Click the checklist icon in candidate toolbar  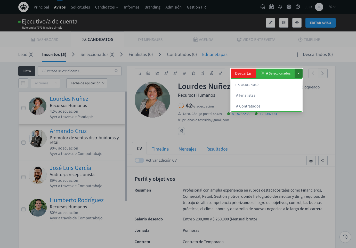click(157, 73)
